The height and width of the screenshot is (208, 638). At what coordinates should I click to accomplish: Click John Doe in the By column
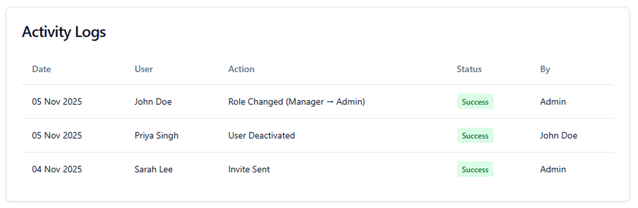[559, 135]
